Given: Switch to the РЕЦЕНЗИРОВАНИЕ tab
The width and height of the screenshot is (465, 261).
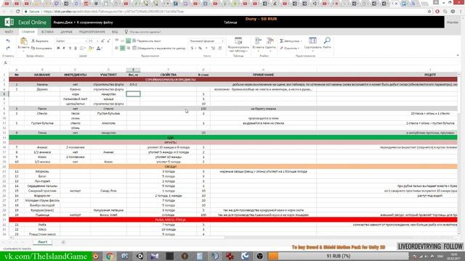Looking at the screenshot, I should 92,32.
